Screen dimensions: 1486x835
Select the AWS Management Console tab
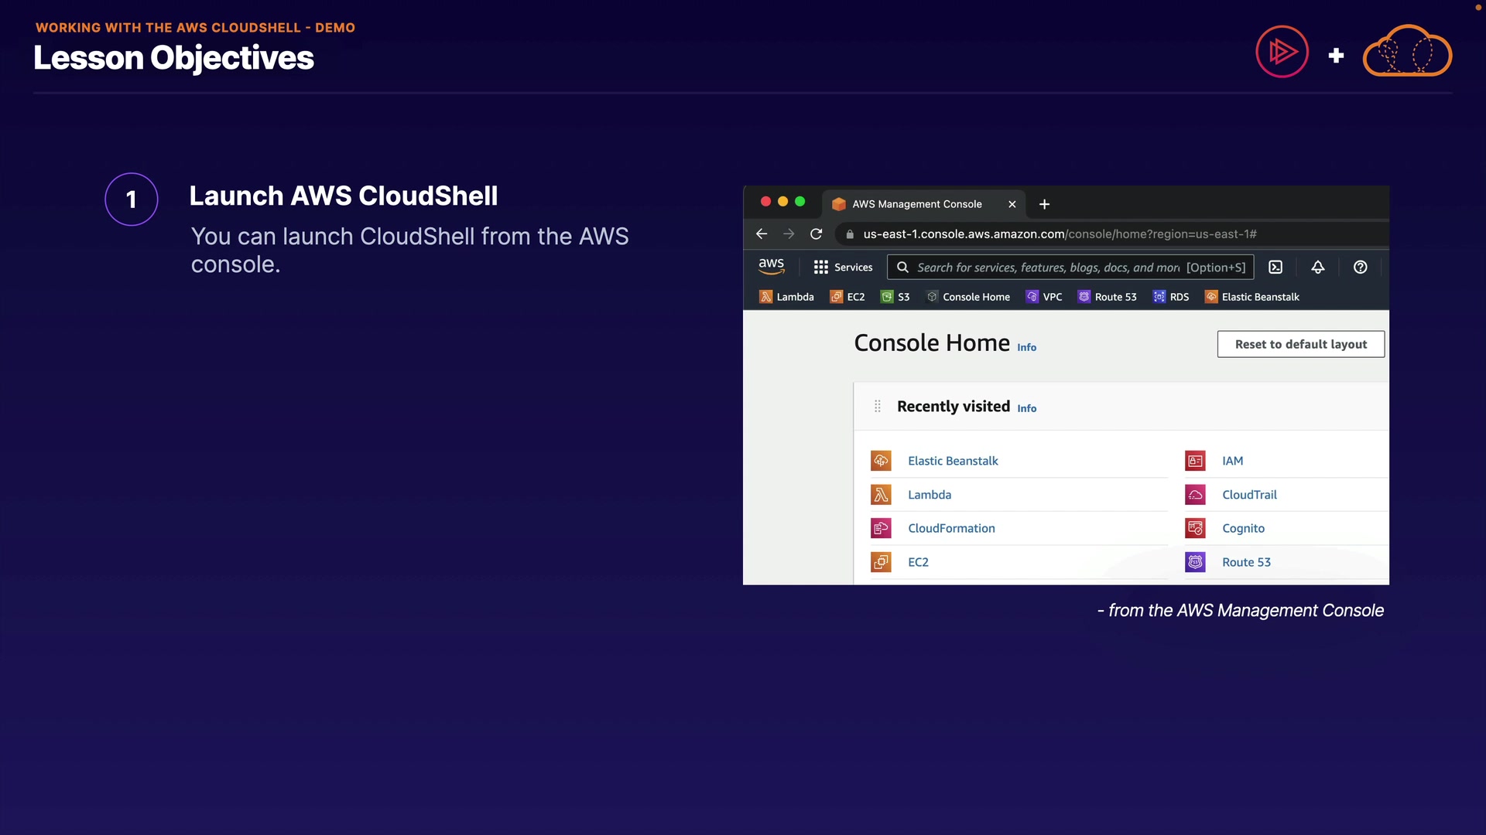pyautogui.click(x=916, y=204)
